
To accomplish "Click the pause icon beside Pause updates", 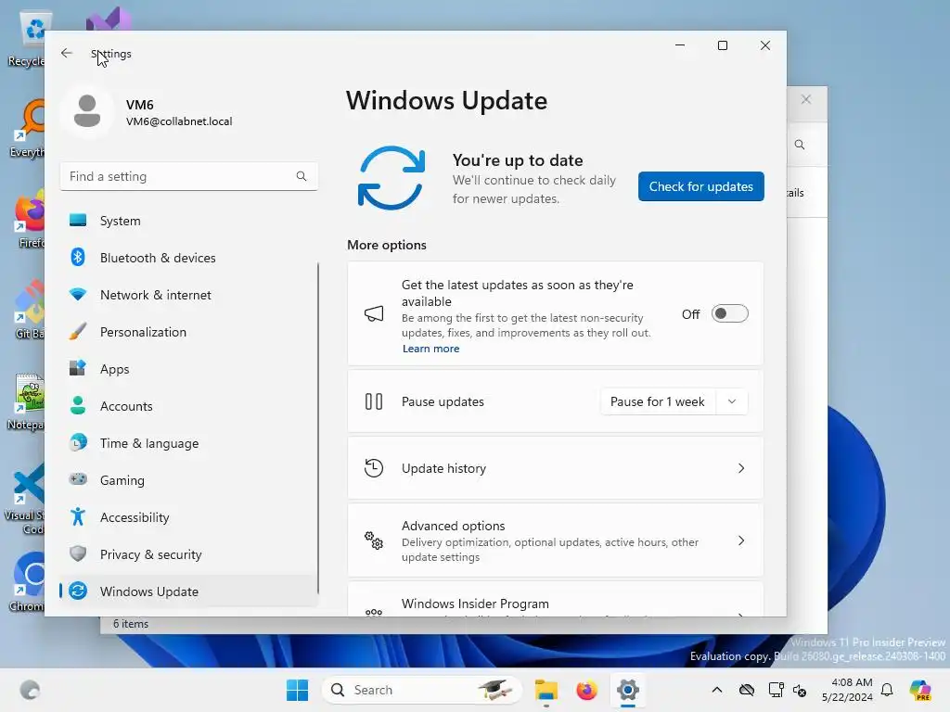I will [x=374, y=401].
